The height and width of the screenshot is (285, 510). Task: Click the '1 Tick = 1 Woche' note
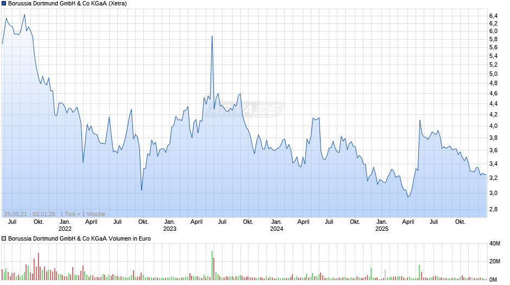pyautogui.click(x=82, y=214)
